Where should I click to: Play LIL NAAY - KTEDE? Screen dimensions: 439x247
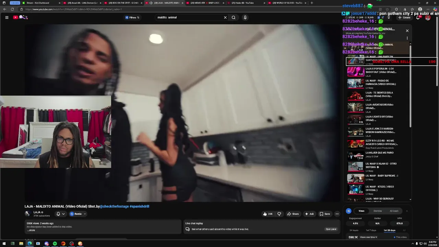point(377,189)
